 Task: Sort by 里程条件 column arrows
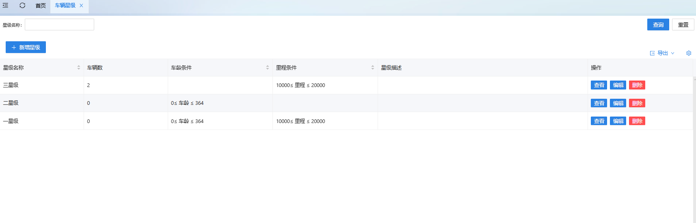coord(372,68)
